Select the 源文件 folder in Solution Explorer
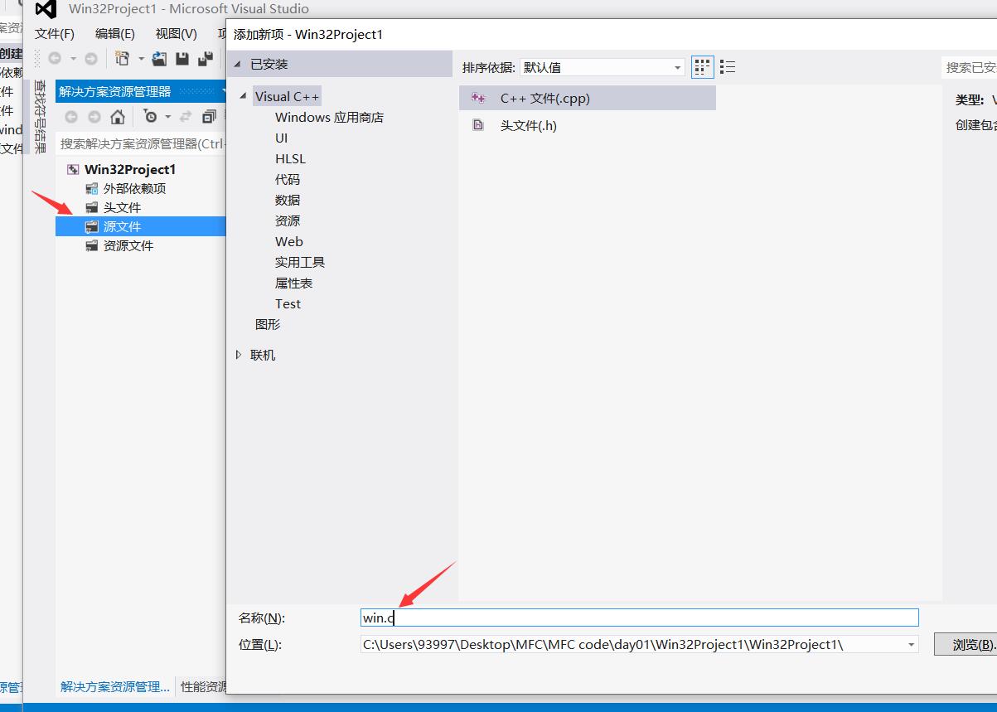This screenshot has height=712, width=997. [124, 225]
